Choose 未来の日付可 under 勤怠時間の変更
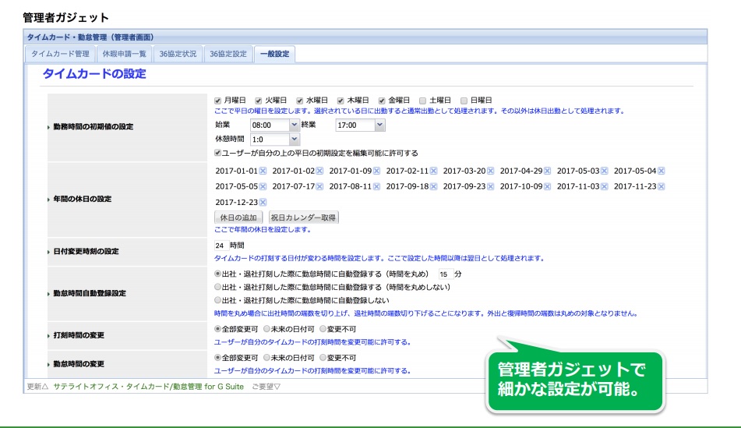 pos(267,358)
